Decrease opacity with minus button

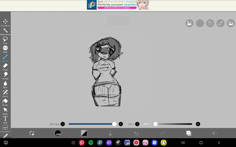click(x=137, y=124)
